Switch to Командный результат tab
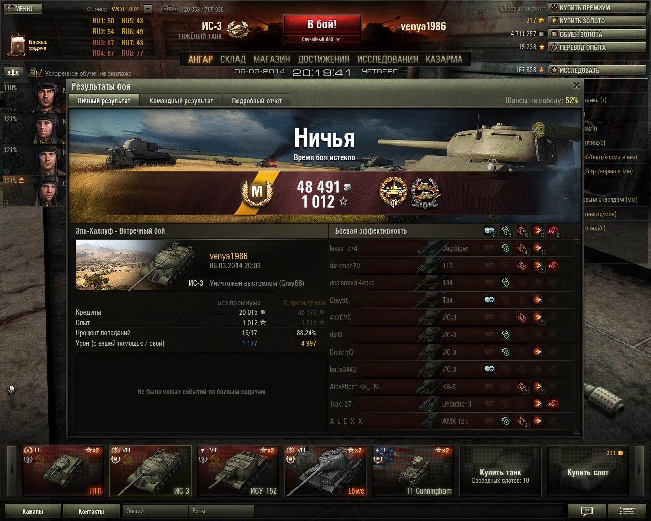Image resolution: width=651 pixels, height=521 pixels. click(181, 101)
